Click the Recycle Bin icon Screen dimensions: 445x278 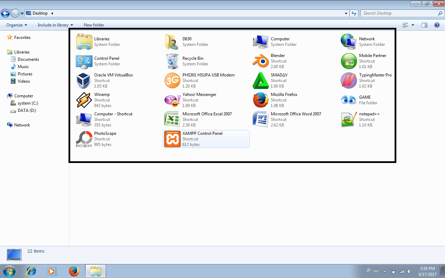pos(172,61)
